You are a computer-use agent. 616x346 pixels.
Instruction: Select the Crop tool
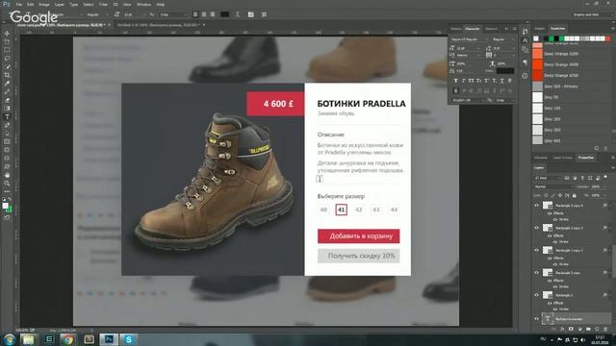7,75
